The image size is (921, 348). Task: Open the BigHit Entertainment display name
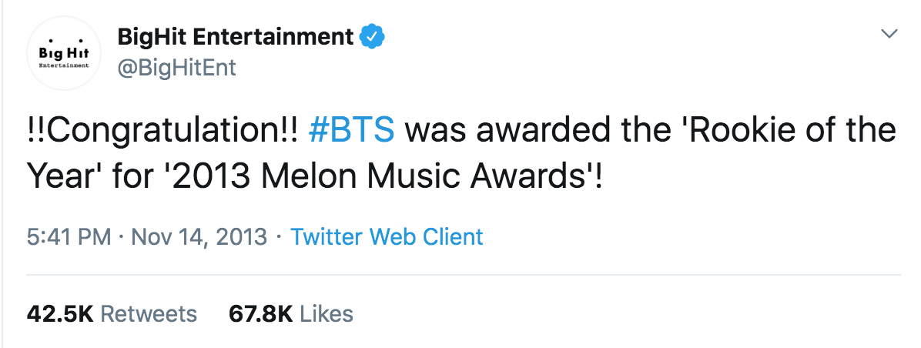point(236,37)
